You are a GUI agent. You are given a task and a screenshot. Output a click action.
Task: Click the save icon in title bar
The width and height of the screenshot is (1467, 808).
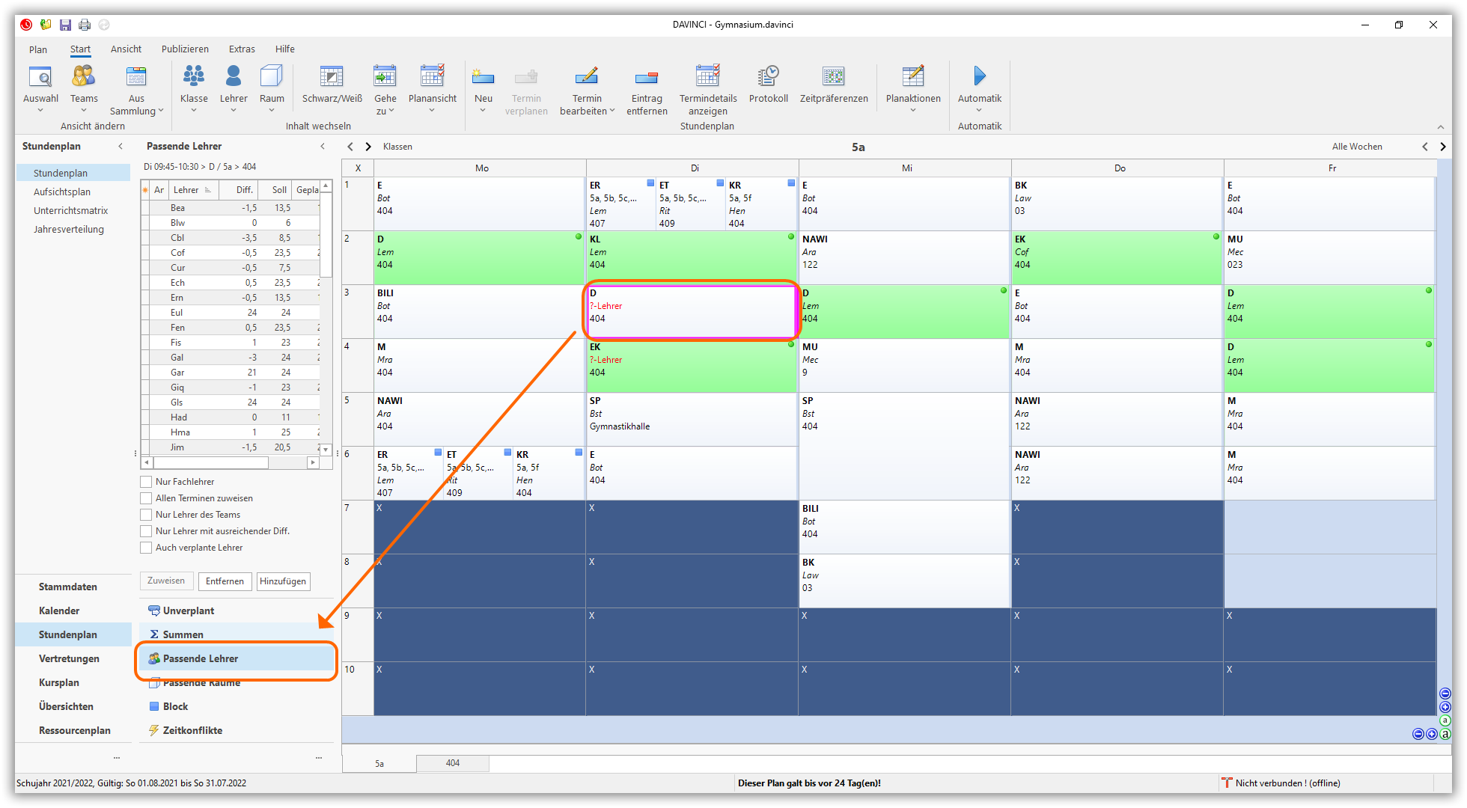65,25
